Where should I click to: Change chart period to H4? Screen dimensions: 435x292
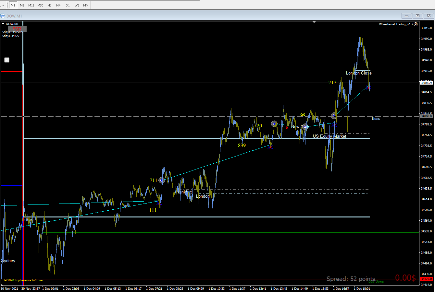click(x=58, y=5)
